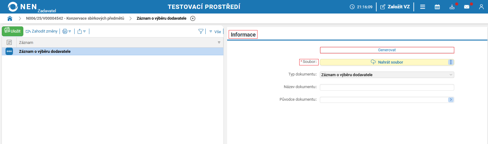The height and width of the screenshot is (144, 488).
Task: Go to home via house icon
Action: (10, 18)
